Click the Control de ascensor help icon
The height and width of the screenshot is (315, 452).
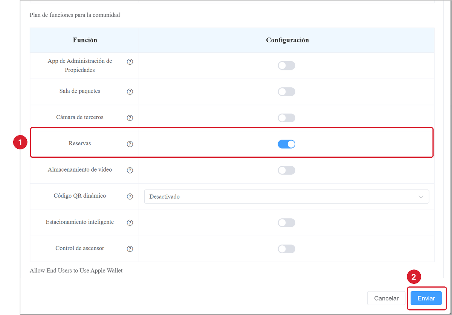[x=130, y=249]
